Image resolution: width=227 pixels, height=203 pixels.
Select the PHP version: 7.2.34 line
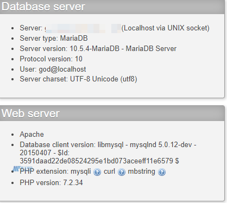(51, 182)
